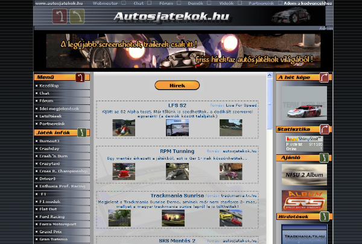This screenshot has height=244, width=362.
Task: Open Partnereink in the top navigation bar
Action: tap(261, 3)
